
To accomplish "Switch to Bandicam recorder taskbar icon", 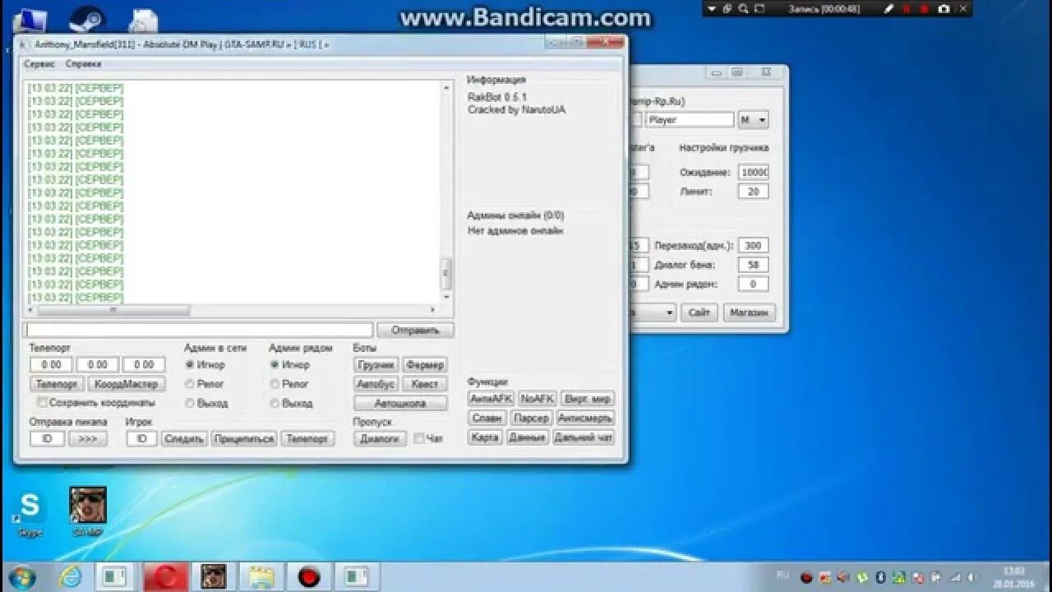I will click(x=309, y=576).
